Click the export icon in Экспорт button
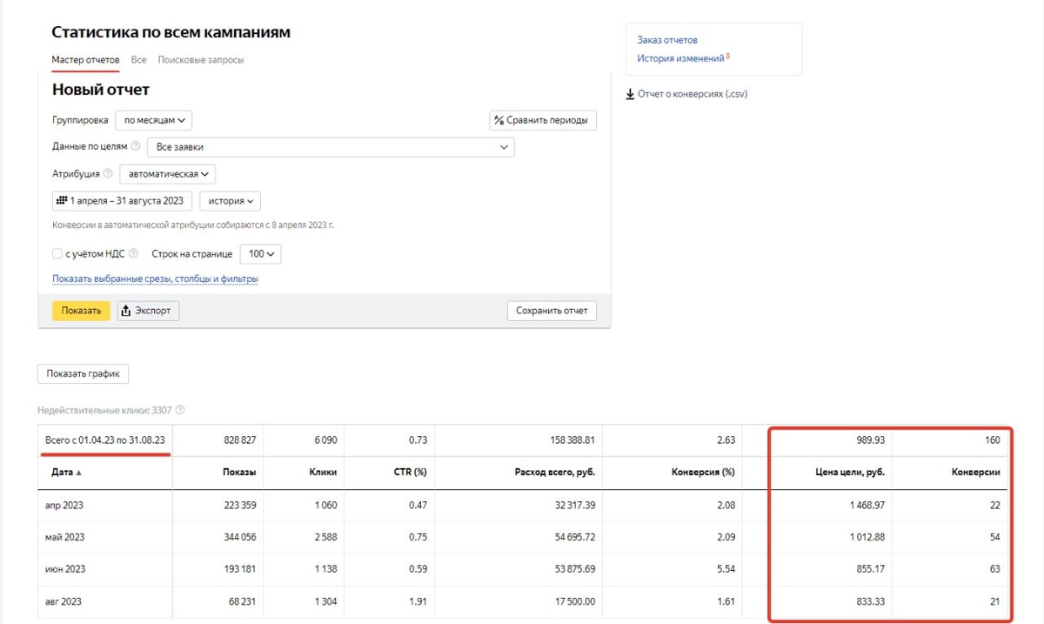This screenshot has width=1044, height=624. [x=125, y=311]
